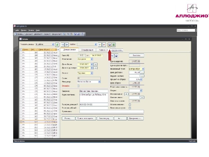Open the Данные toolbar dropdown menu

coord(29,34)
